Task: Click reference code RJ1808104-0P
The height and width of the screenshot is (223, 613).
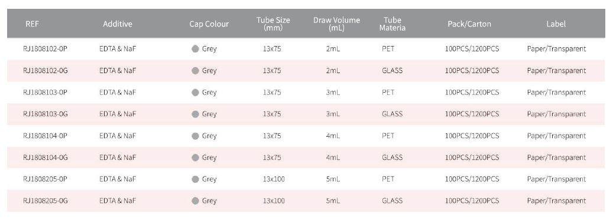Action: (x=46, y=136)
